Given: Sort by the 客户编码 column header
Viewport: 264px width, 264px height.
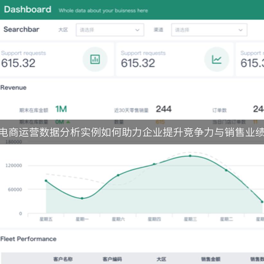Looking at the screenshot, I should coord(112,259).
